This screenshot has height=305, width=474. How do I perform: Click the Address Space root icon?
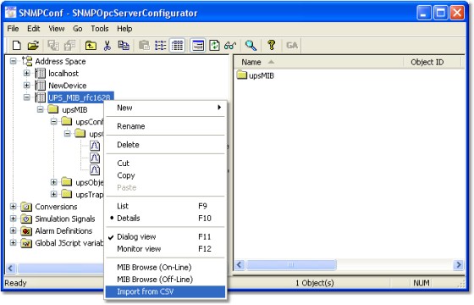pos(26,61)
